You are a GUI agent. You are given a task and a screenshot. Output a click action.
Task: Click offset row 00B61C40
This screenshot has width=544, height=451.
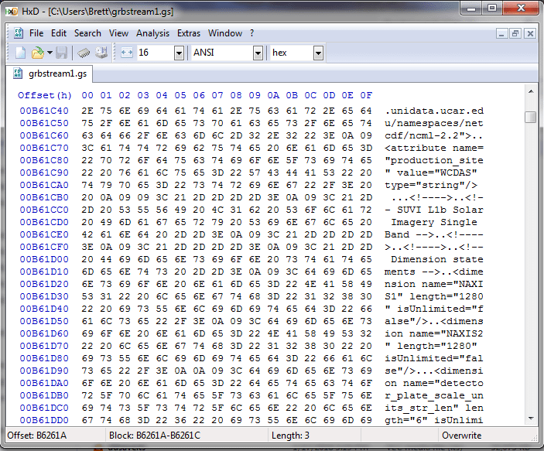(x=44, y=111)
